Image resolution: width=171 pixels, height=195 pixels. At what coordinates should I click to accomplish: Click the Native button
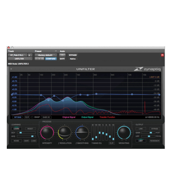coord(73,59)
